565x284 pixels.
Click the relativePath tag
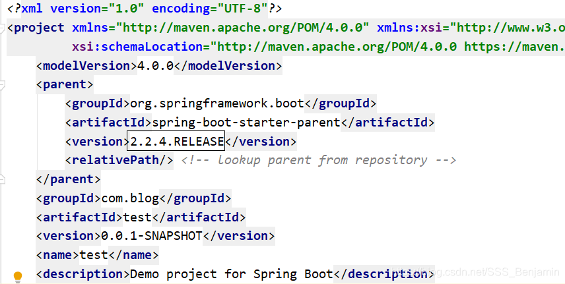coord(119,160)
